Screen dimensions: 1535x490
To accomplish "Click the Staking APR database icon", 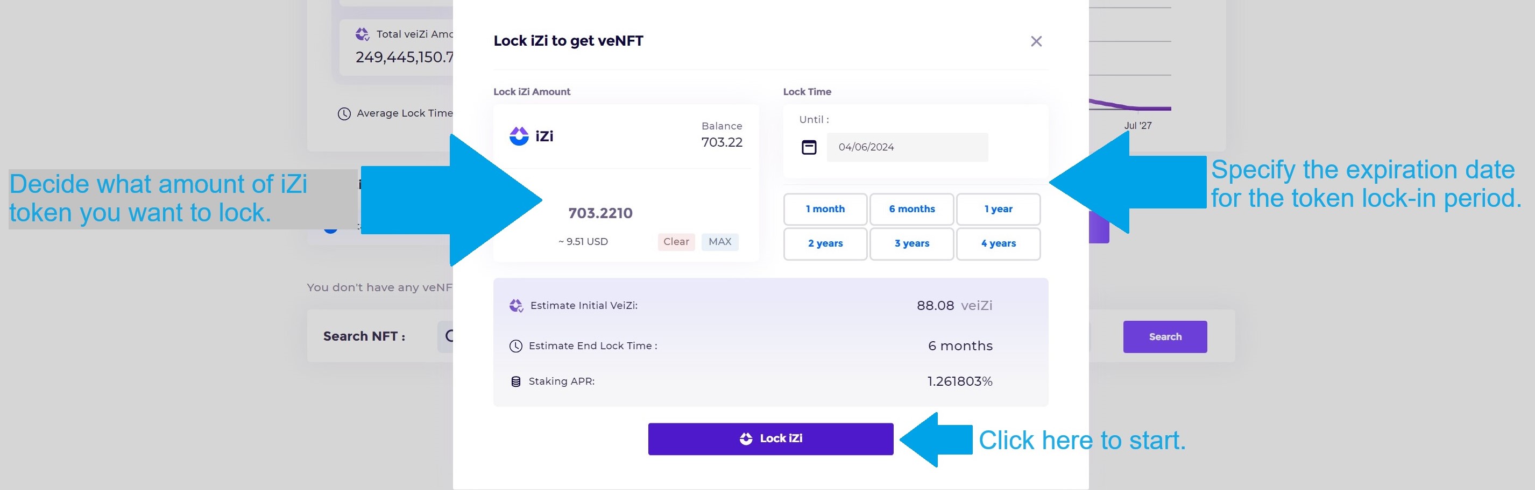I will pyautogui.click(x=516, y=381).
